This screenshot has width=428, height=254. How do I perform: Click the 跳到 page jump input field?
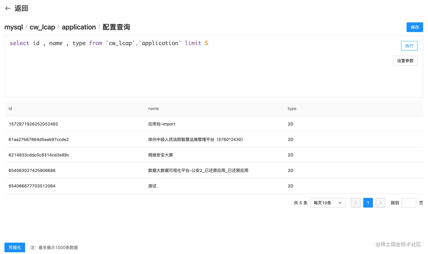[409, 203]
